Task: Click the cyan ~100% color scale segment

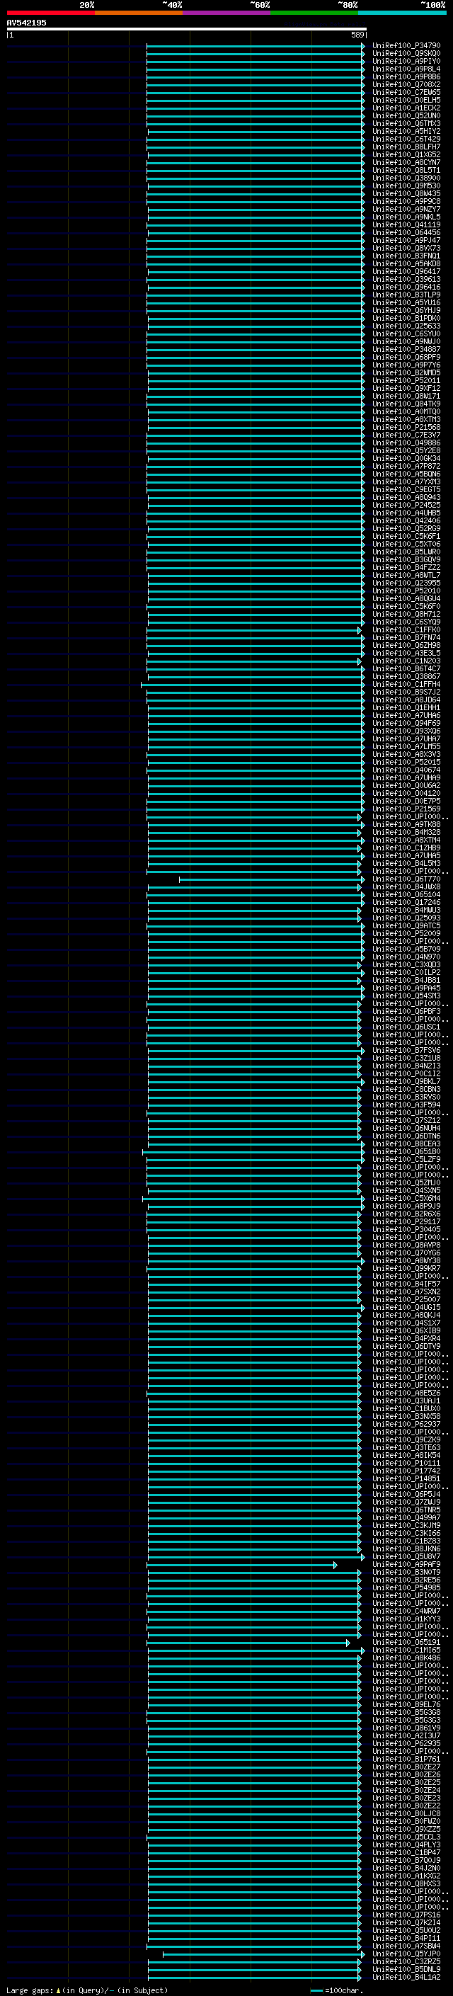Action: pos(402,13)
